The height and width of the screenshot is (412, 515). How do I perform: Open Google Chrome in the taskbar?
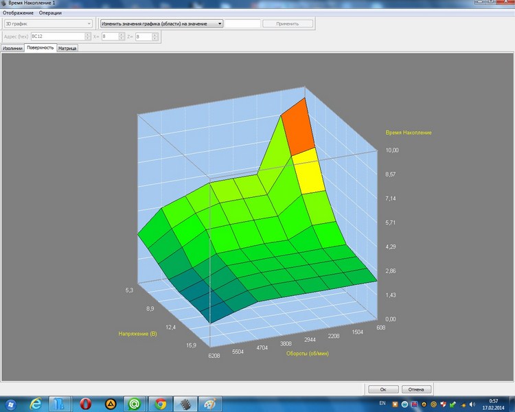coord(160,404)
